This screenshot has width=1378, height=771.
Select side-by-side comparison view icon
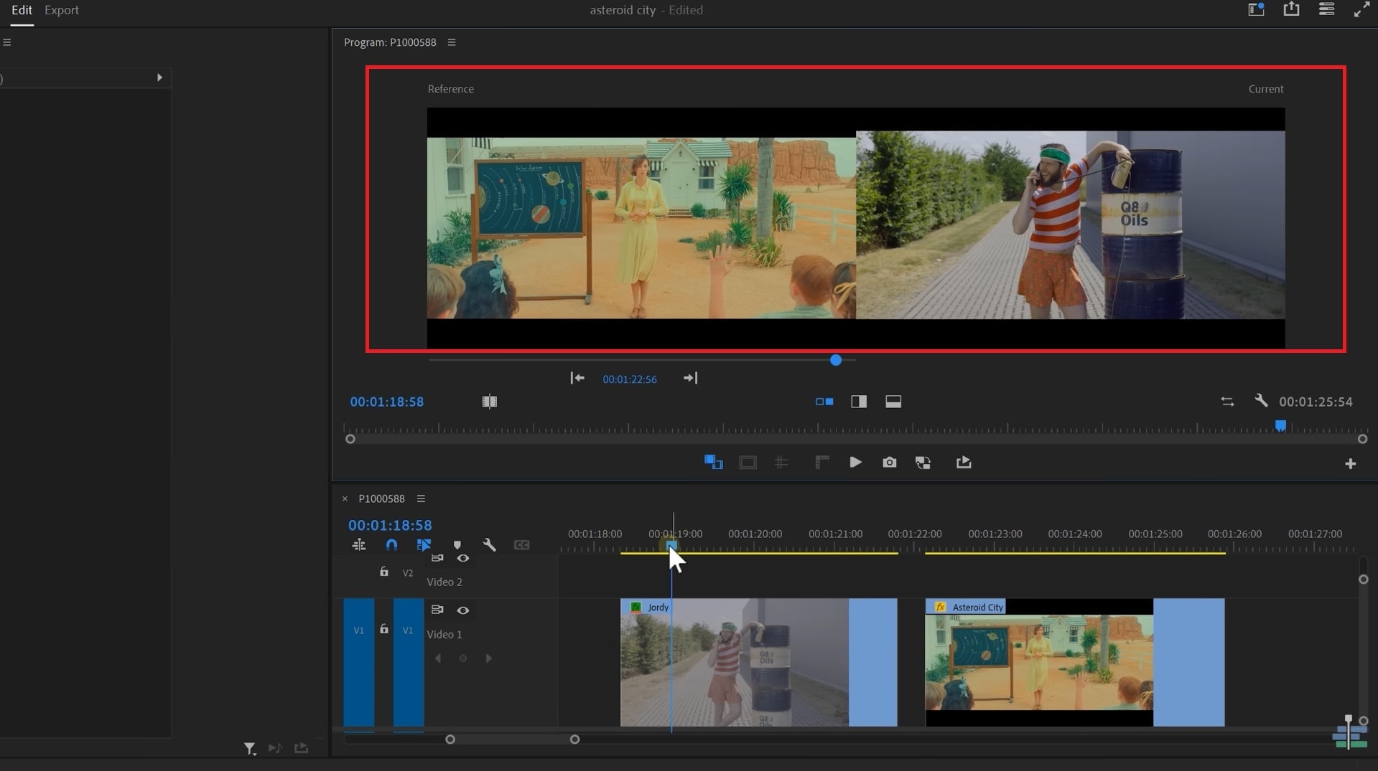824,402
